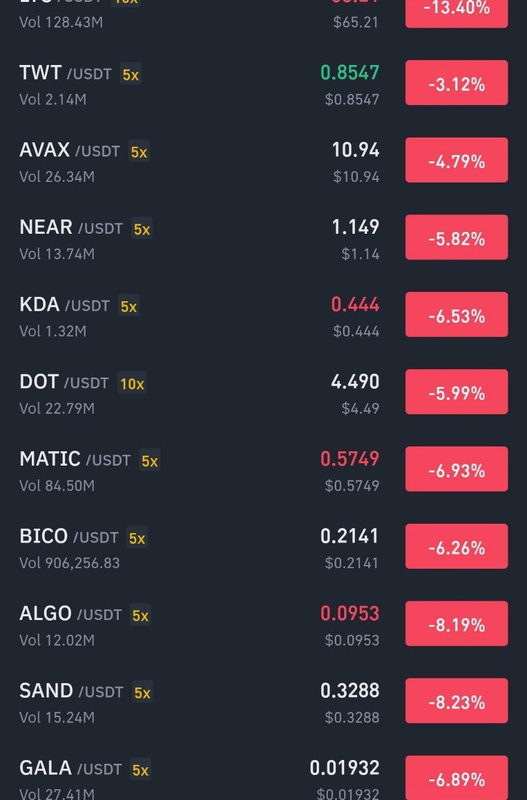Tap the 5x margin badge beside AVAX
The image size is (527, 800).
click(139, 152)
